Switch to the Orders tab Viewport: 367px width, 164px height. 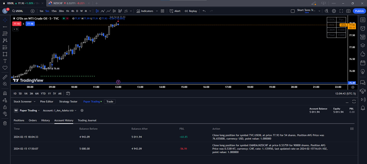(x=33, y=120)
